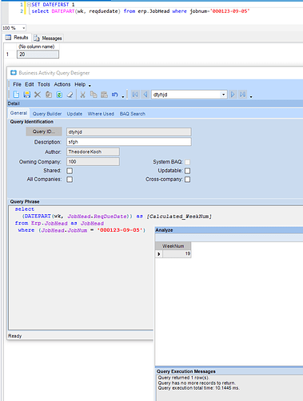Go to the next record arrow
The width and height of the screenshot is (303, 401).
coord(233,95)
